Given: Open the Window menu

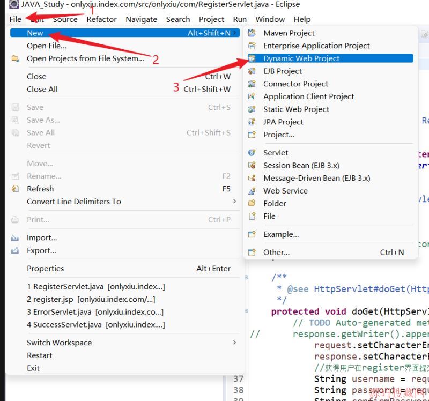Looking at the screenshot, I should coord(270,19).
